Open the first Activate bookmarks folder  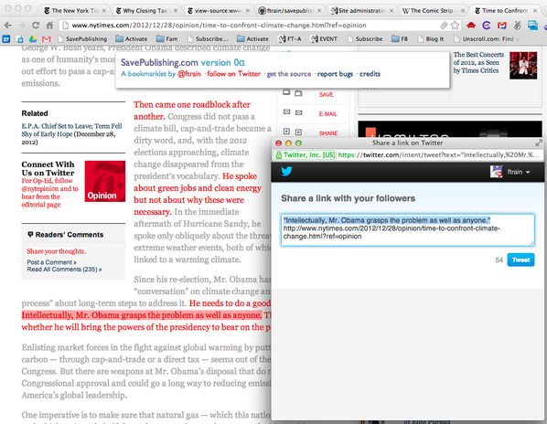131,39
